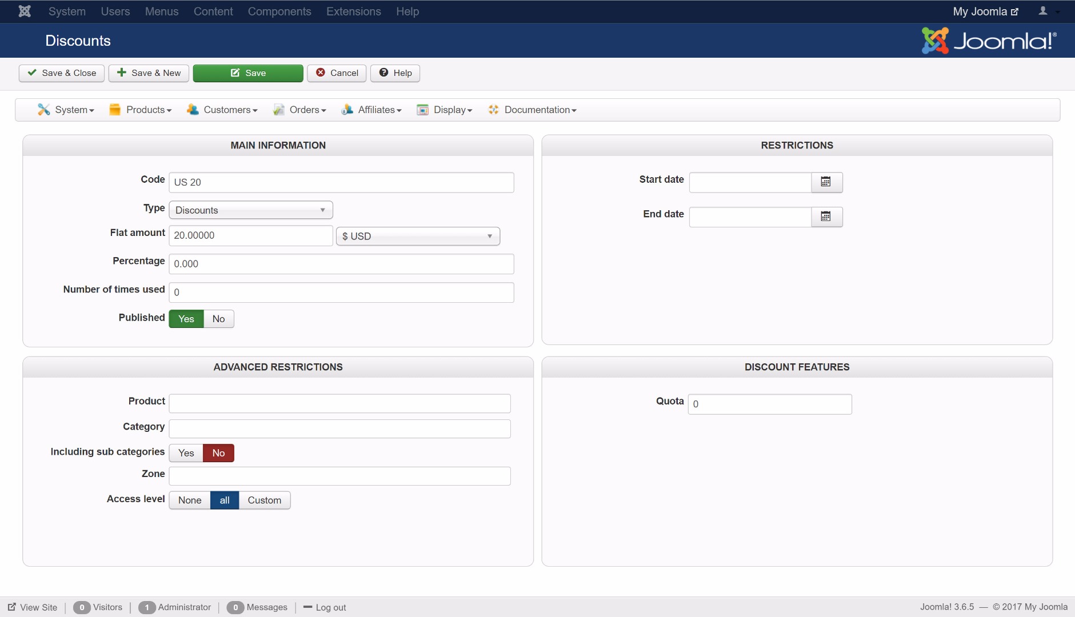Open the Extensions menu
This screenshot has height=617, width=1075.
pyautogui.click(x=354, y=11)
